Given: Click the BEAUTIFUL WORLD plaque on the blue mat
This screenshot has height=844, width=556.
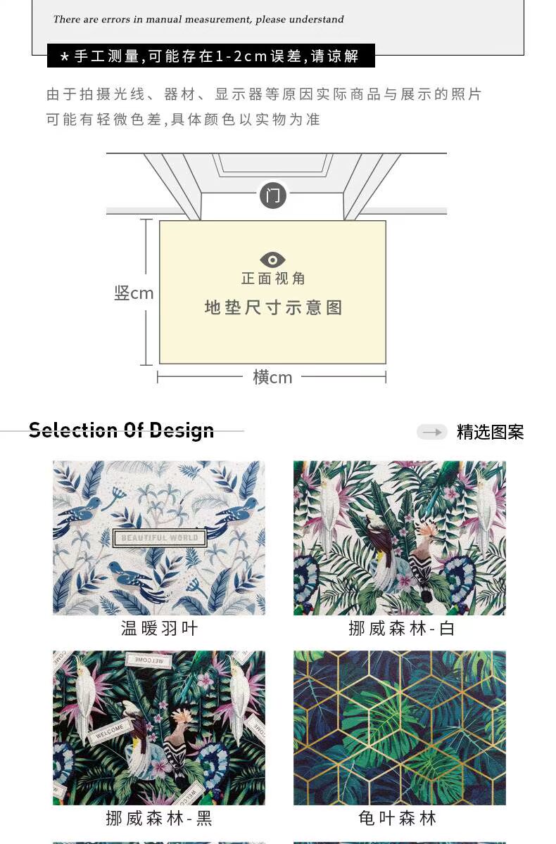Looking at the screenshot, I should click(160, 539).
